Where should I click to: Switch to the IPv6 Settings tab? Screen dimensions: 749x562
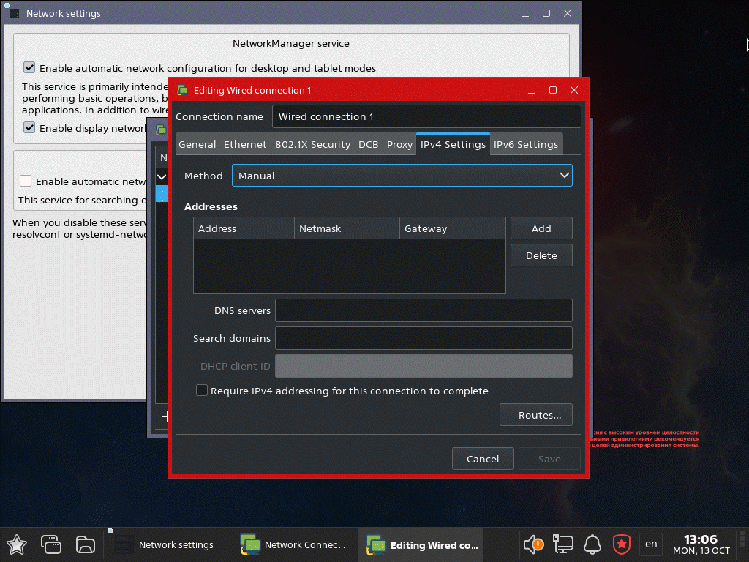[525, 144]
